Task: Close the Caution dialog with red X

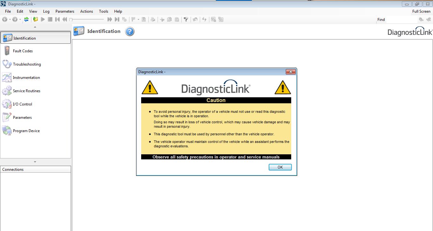Action: tap(290, 72)
